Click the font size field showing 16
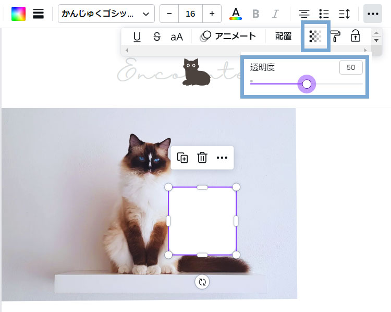 [190, 14]
